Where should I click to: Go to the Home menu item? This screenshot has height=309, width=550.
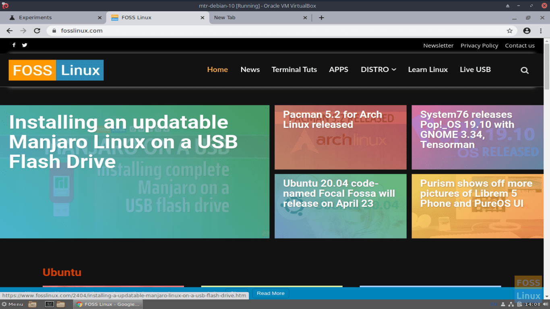[x=217, y=70]
